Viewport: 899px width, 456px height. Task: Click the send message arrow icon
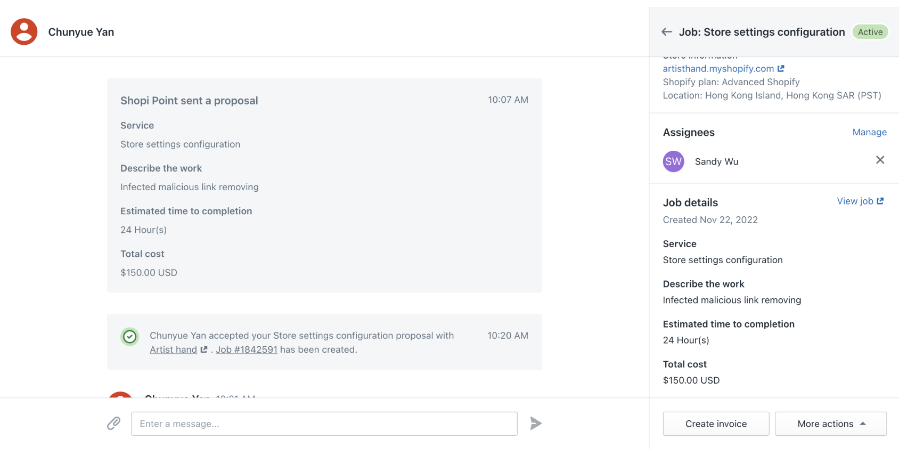pos(536,424)
